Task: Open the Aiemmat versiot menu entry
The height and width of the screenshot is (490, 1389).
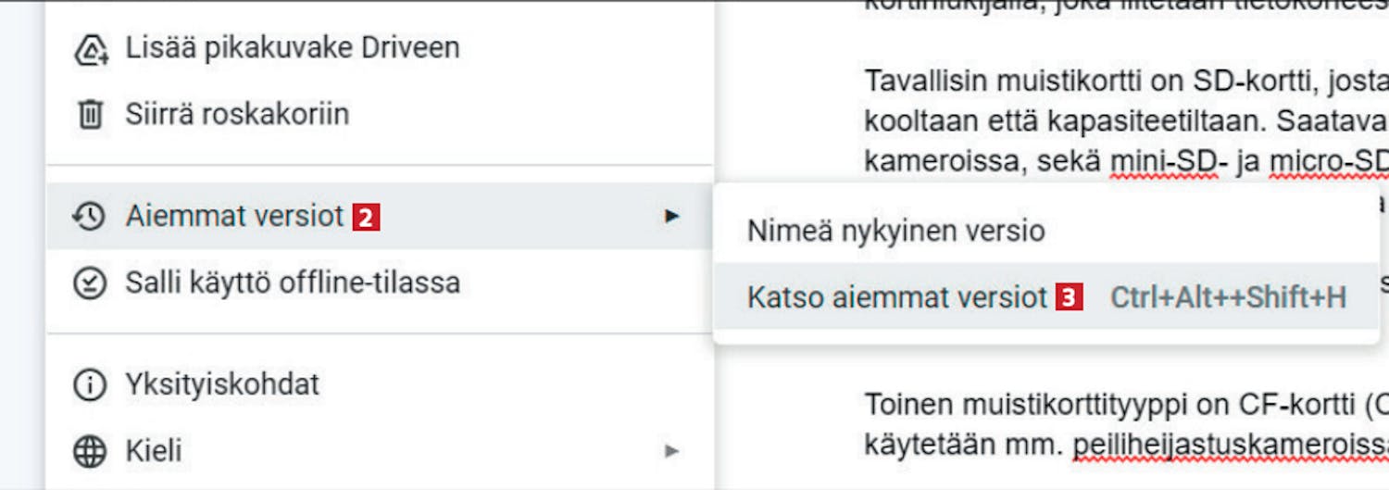Action: 234,217
